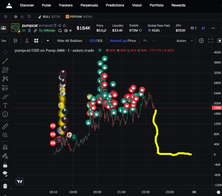Refresh the 972M supply value
The width and height of the screenshot is (222, 196).
tap(140, 30)
